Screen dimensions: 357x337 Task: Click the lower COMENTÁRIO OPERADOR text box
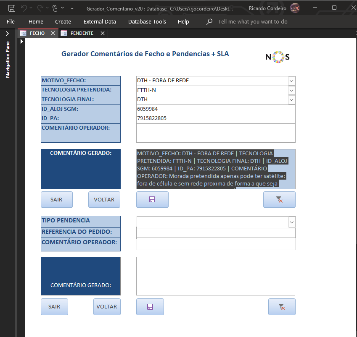216,244
